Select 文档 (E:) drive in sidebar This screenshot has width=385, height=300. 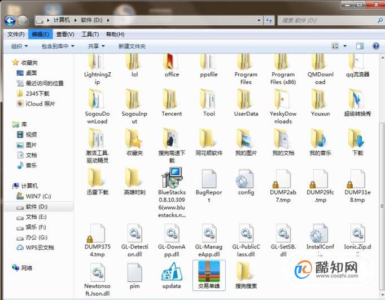point(32,217)
